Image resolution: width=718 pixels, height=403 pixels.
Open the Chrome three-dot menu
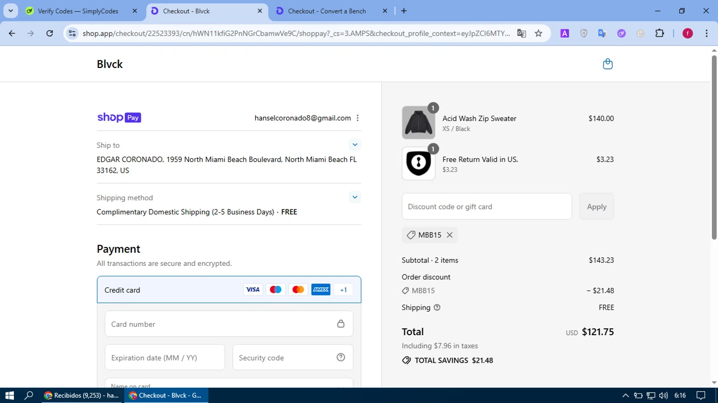(x=707, y=33)
